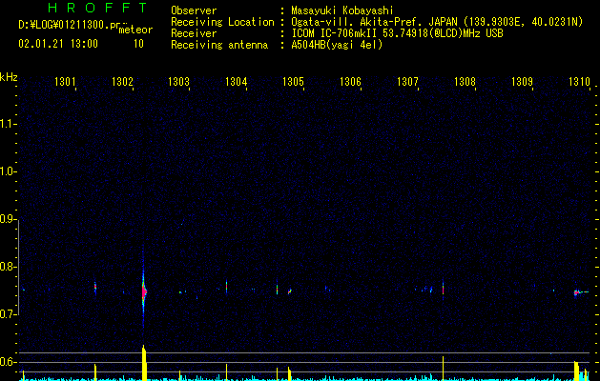Image resolution: width=600 pixels, height=381 pixels.
Task: Click the 1.0 kHz frequency label
Action: [x=9, y=171]
